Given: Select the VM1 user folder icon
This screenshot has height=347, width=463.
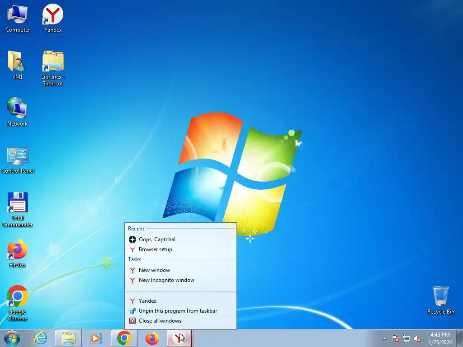Looking at the screenshot, I should pos(17,65).
